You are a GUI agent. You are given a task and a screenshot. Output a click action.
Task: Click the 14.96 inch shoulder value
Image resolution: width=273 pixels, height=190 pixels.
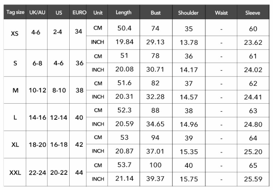pyautogui.click(x=188, y=124)
